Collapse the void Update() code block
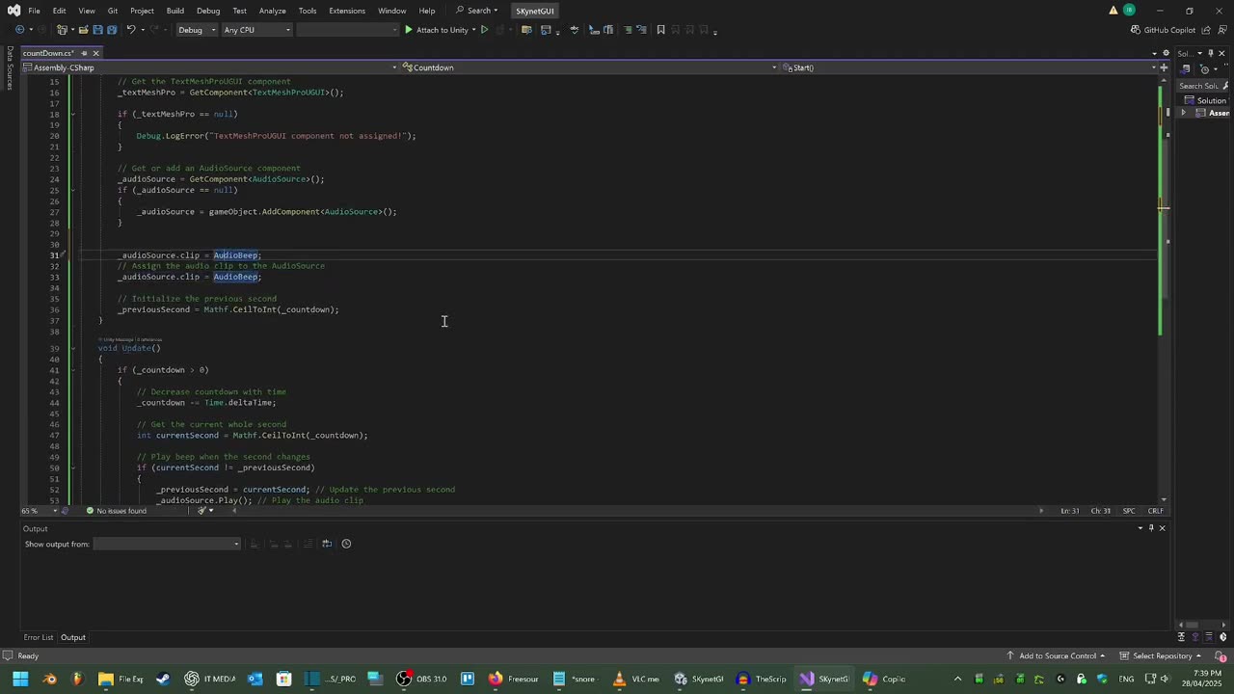 [x=72, y=348]
